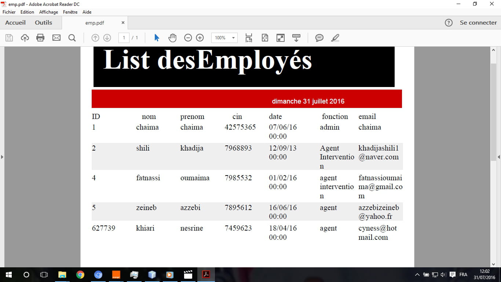Open the Find text search icon
The width and height of the screenshot is (501, 282).
(72, 38)
